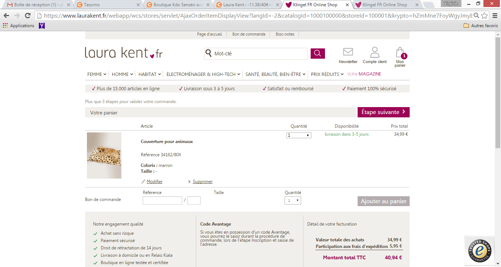Viewport: 501px width, 267px height.
Task: Open the Chrome hamburger menu
Action: click(494, 16)
